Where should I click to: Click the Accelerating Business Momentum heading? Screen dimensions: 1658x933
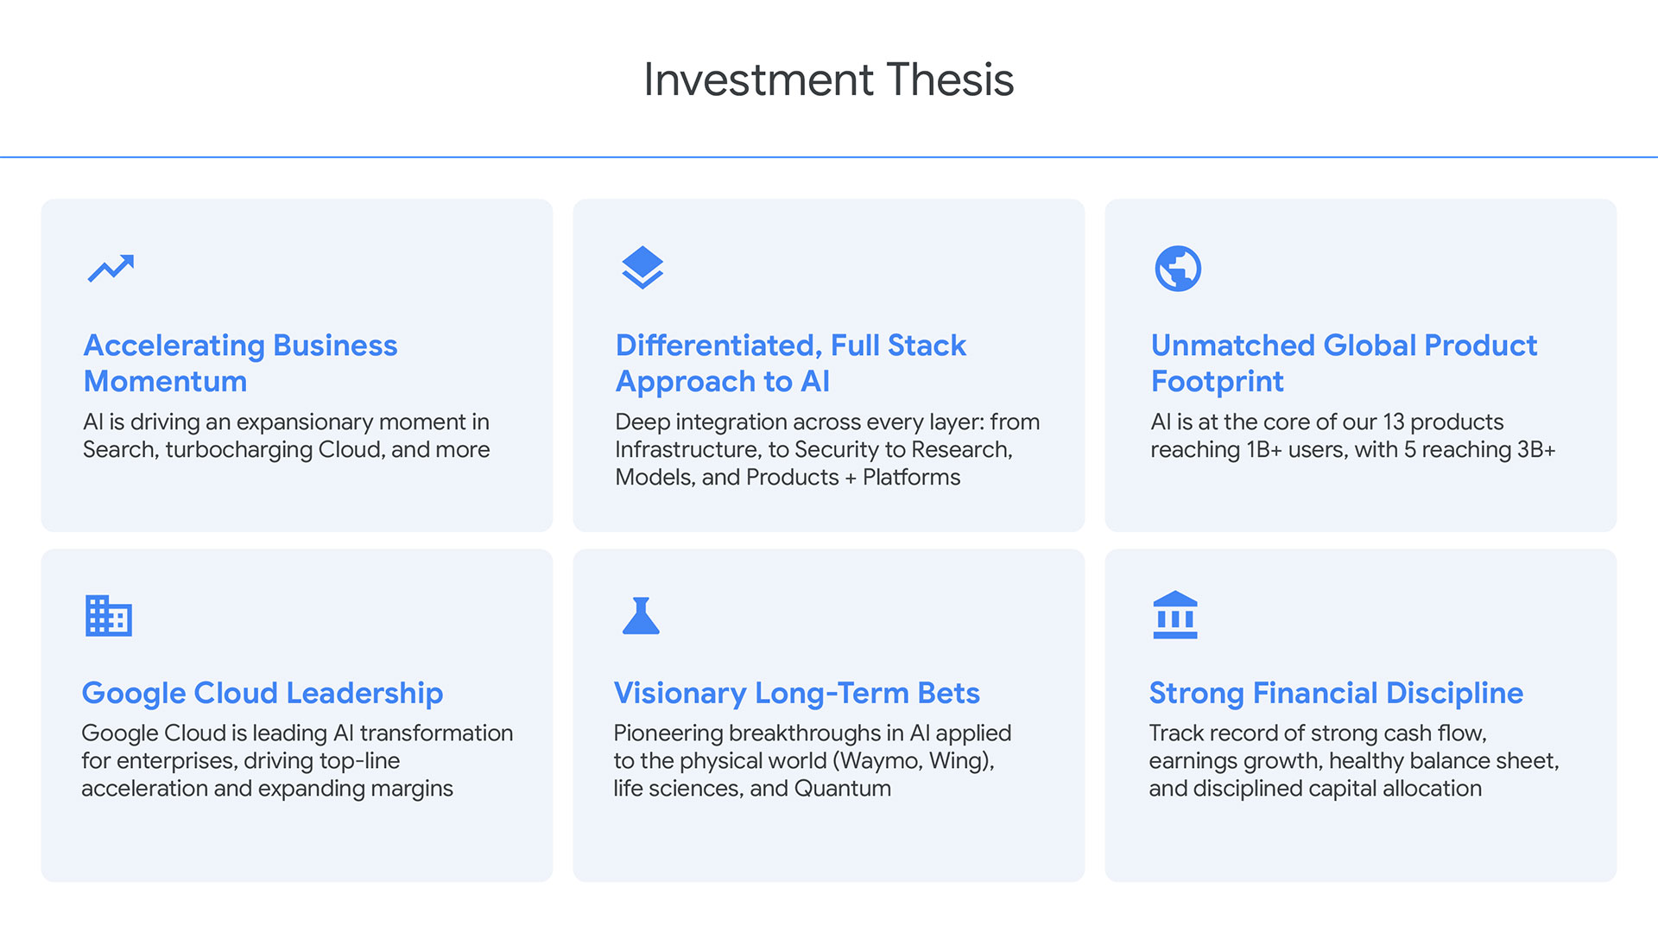(x=240, y=363)
